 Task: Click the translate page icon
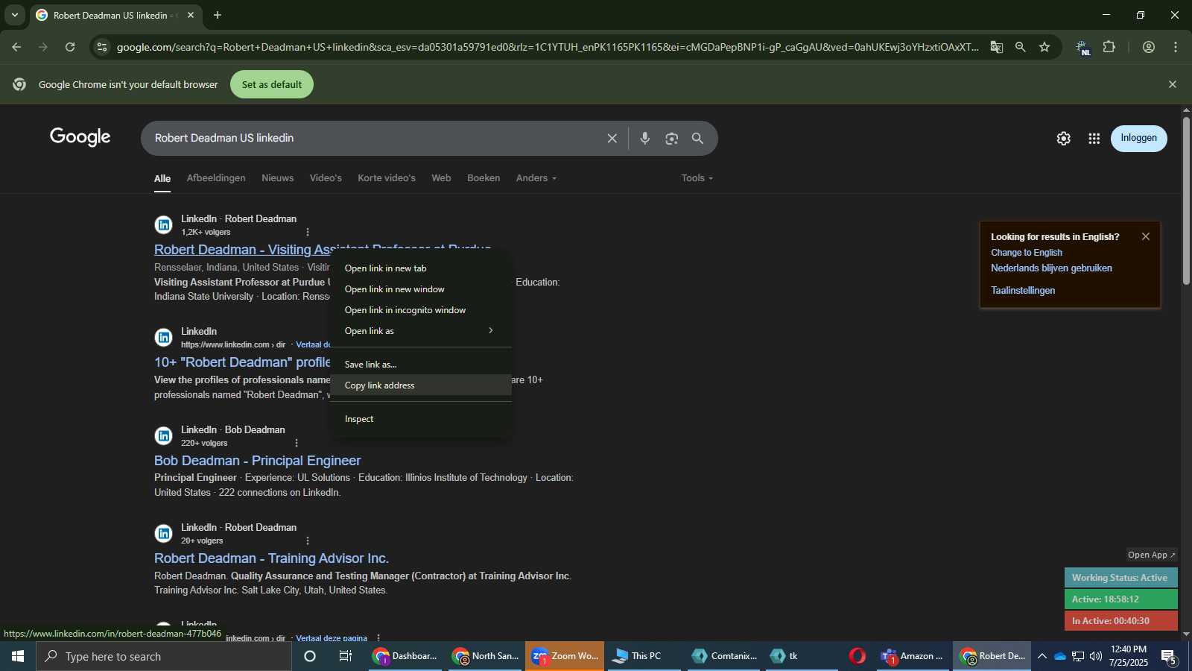click(x=997, y=47)
